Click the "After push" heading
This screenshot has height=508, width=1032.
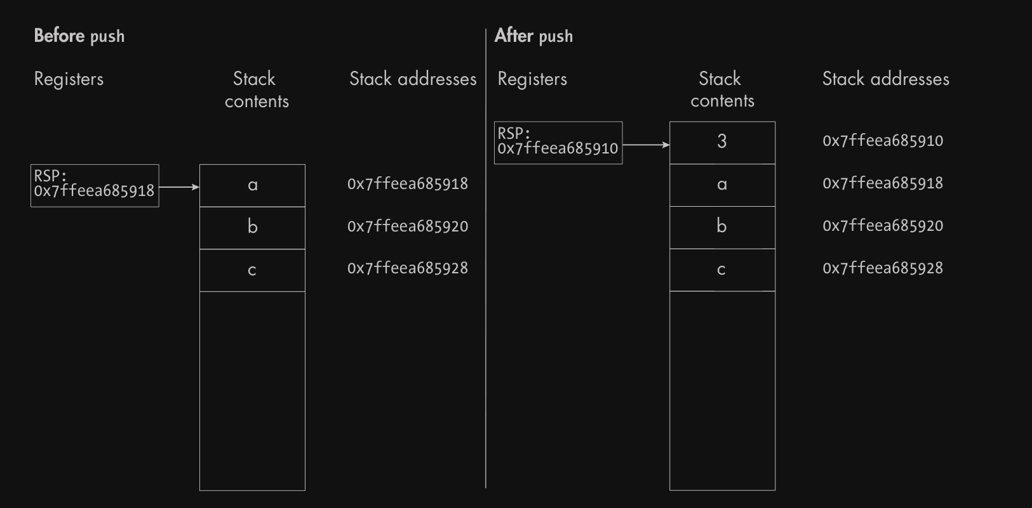tap(533, 36)
